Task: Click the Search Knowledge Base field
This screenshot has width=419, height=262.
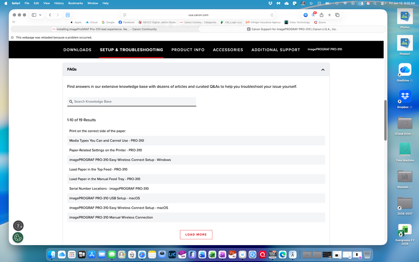Action: coord(131,102)
